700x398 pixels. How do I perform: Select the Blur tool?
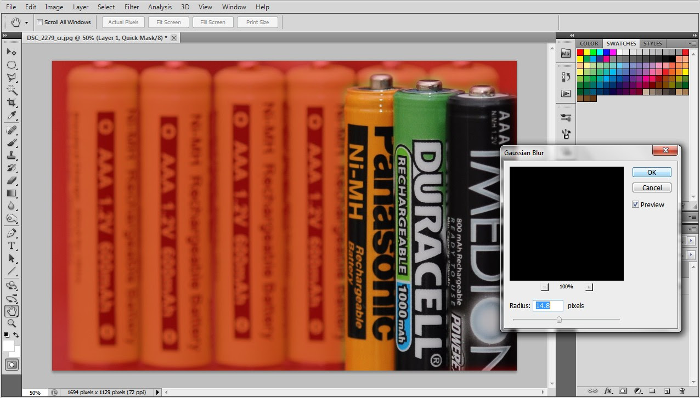click(x=12, y=206)
